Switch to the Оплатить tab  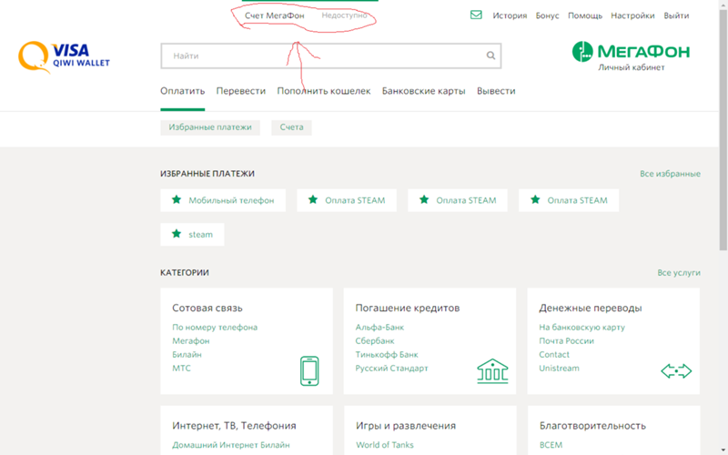coord(183,91)
